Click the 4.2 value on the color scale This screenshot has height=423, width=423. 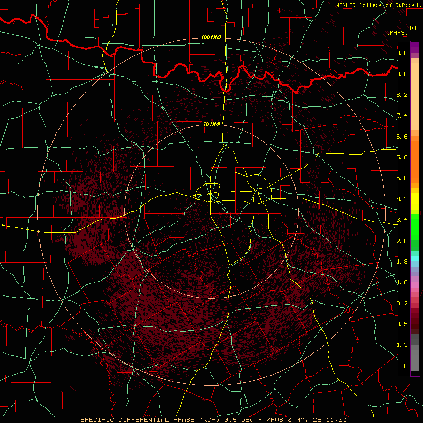coord(402,199)
